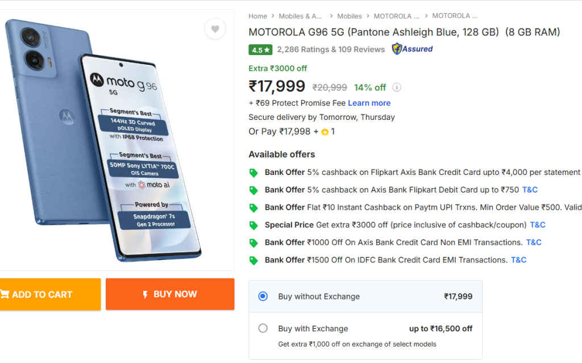The height and width of the screenshot is (363, 582).
Task: Click the tag icon beside Paytm UPI offer
Action: click(253, 208)
